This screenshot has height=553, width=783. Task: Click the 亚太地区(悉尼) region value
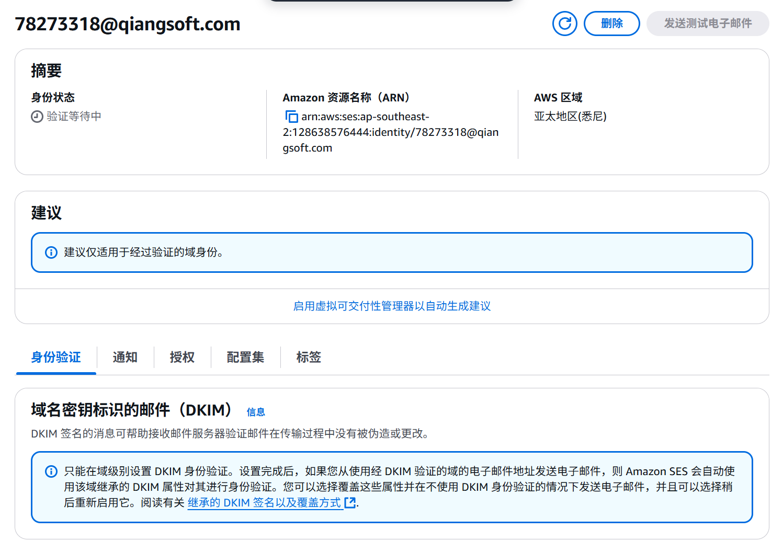tap(570, 117)
